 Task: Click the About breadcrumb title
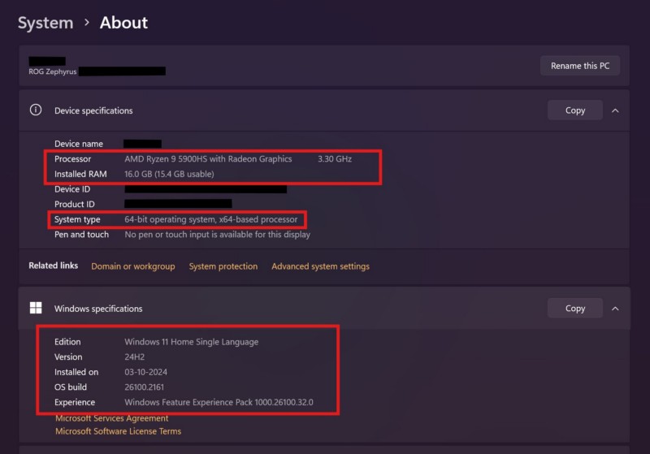(x=123, y=23)
